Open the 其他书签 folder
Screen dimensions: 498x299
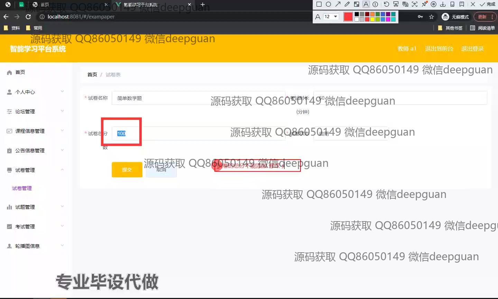click(450, 28)
